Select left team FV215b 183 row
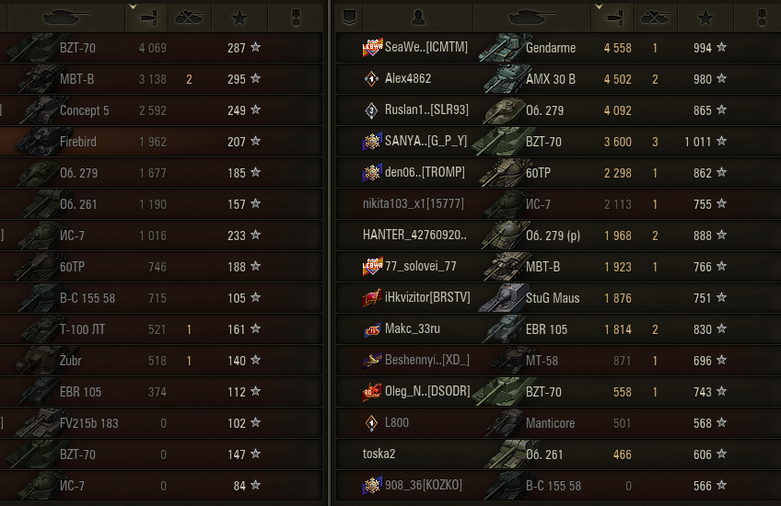This screenshot has width=781, height=506. (161, 423)
